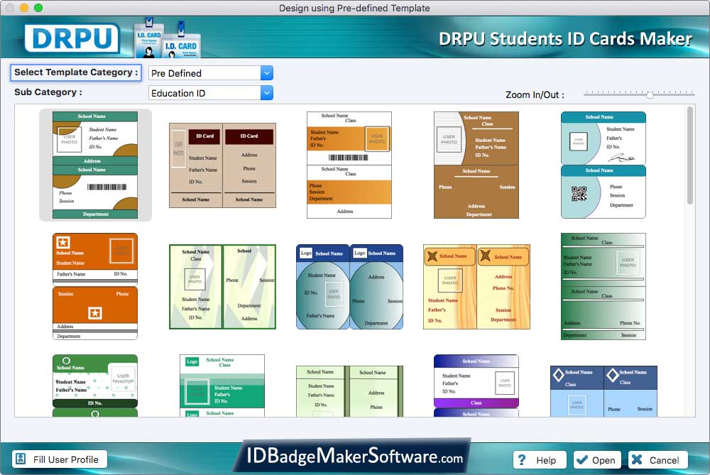Select the first green barcode template
The height and width of the screenshot is (475, 710).
(95, 165)
